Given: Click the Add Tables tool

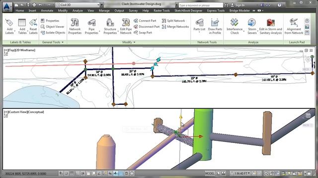Looking at the screenshot, I should click(22, 26).
